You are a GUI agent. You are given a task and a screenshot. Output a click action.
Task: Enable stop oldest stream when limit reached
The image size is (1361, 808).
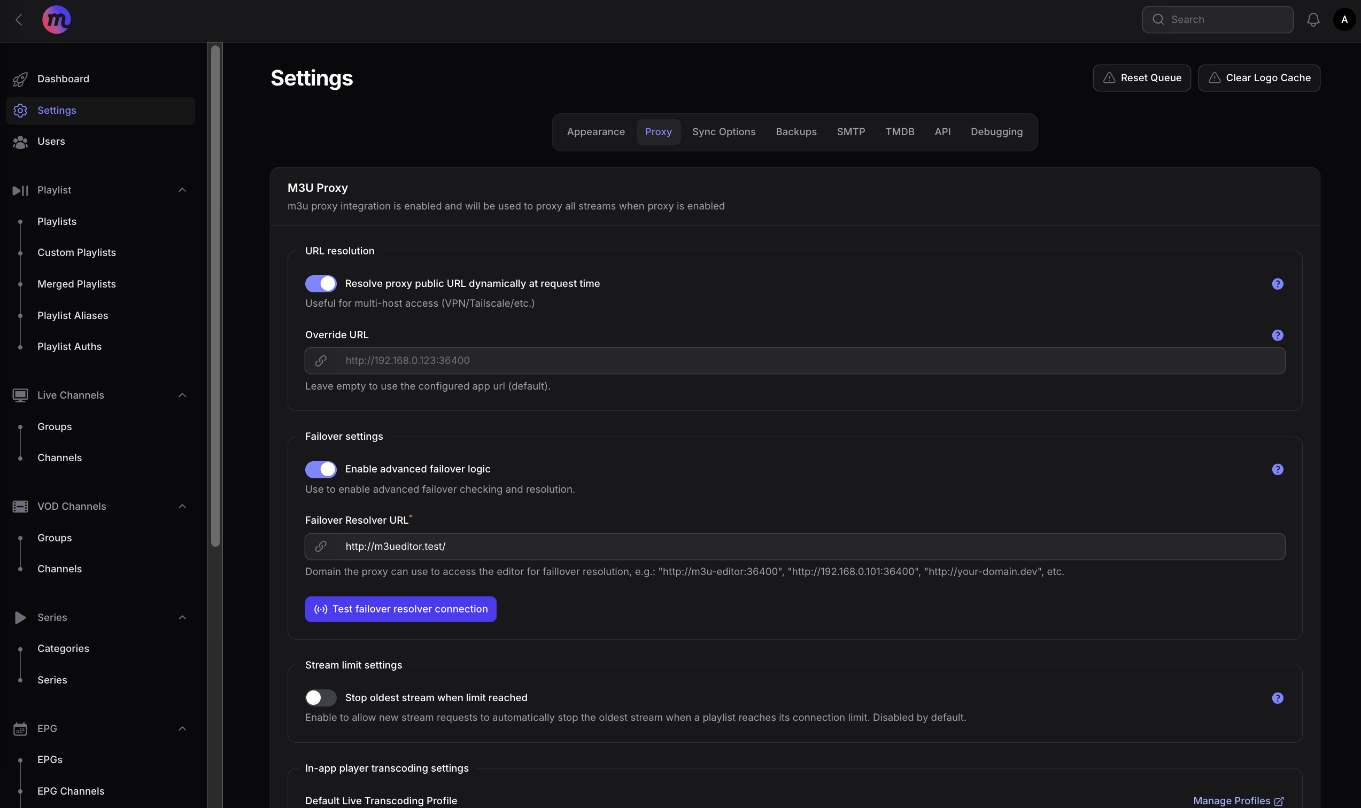click(321, 698)
